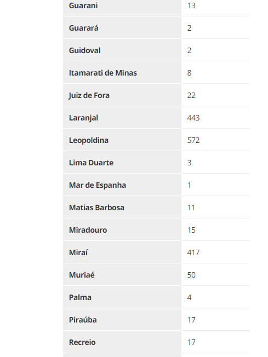Click the Miradouro municipality name
Screen dimensions: 268x357
(x=88, y=230)
